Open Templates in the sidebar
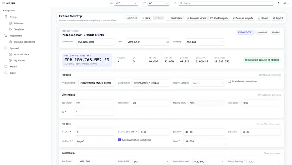The width and height of the screenshot is (292, 165). 19,30
